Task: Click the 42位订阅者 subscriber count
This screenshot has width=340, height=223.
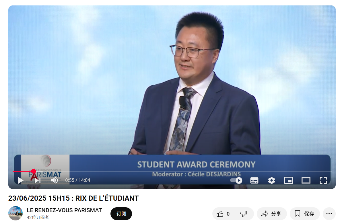Action: [38, 217]
